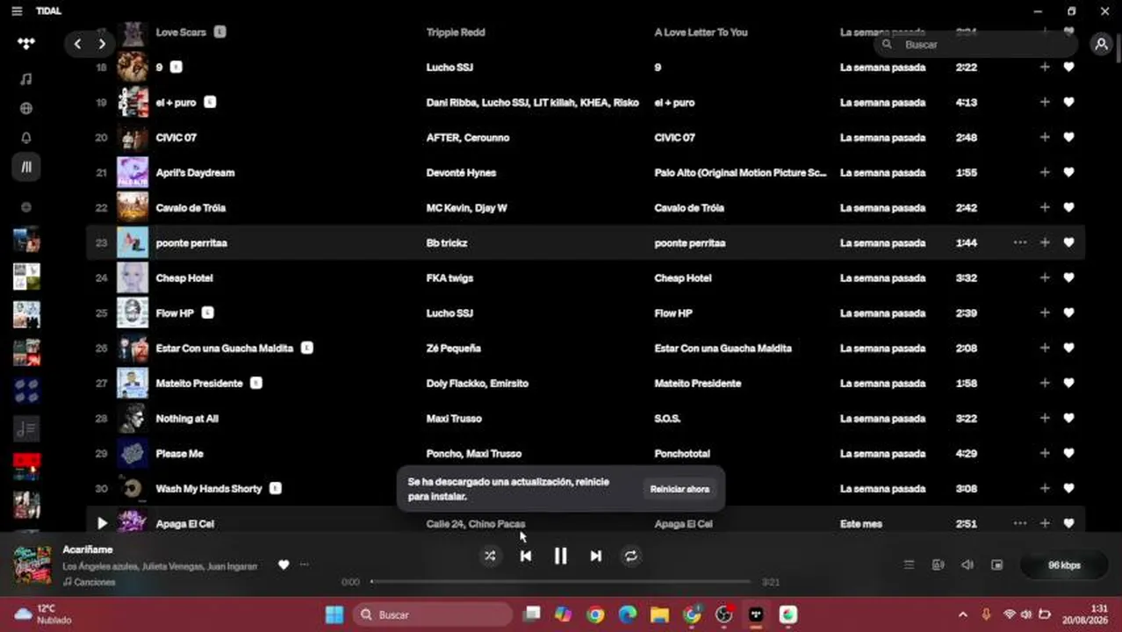The width and height of the screenshot is (1122, 632).
Task: Skip to next track
Action: [x=595, y=556]
